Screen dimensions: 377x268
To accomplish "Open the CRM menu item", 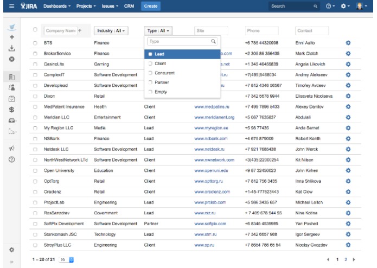I will 129,6.
